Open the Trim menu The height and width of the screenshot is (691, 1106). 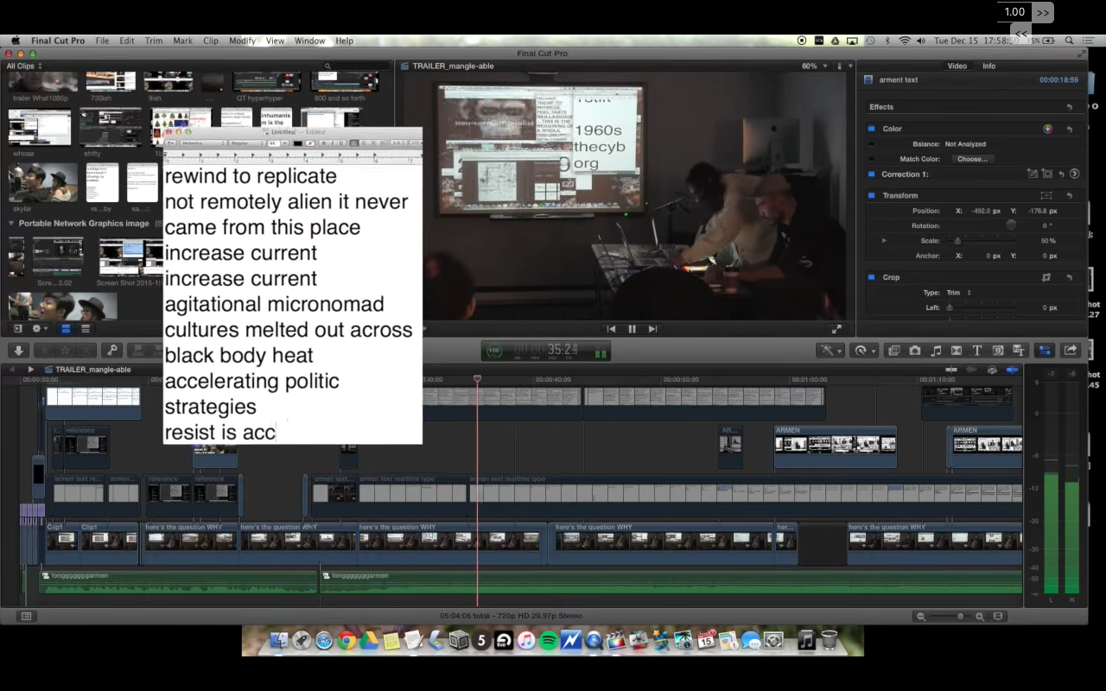point(154,41)
